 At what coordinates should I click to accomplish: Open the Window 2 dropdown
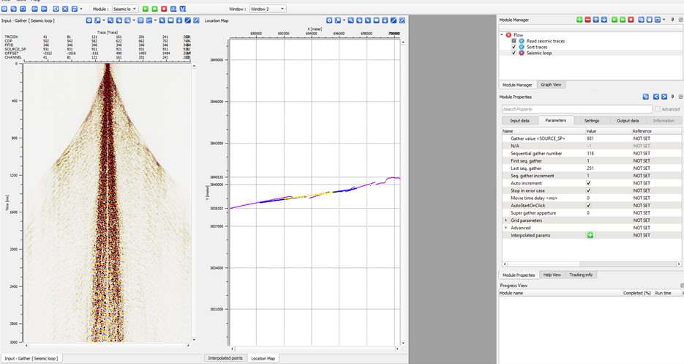pos(267,9)
